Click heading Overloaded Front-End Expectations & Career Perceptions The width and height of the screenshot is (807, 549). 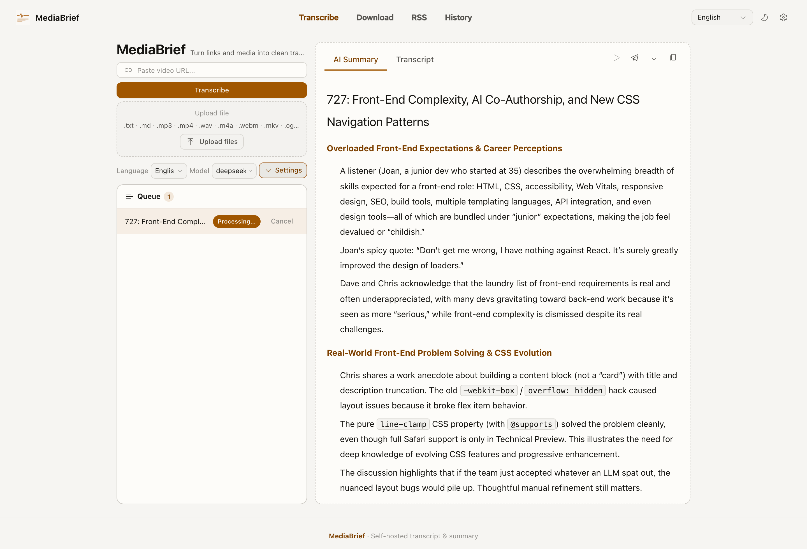pyautogui.click(x=444, y=148)
